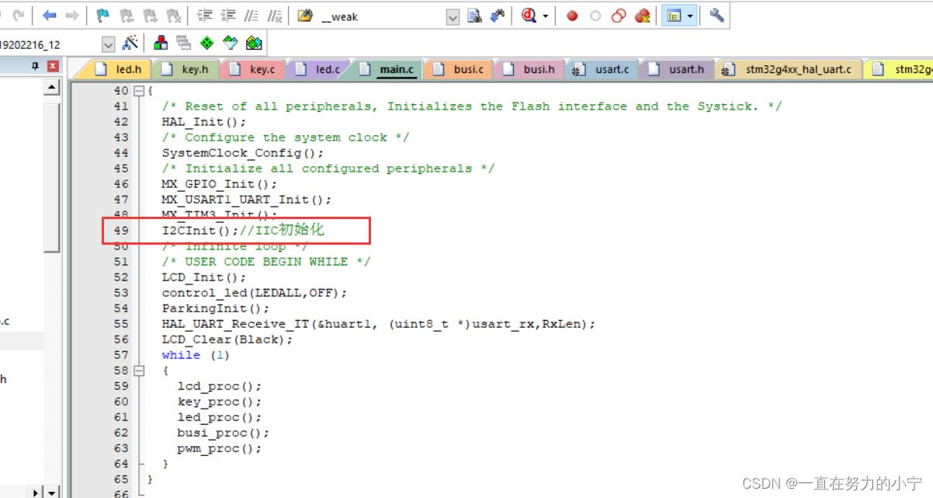Switch to the busi.c tab
This screenshot has width=933, height=498.
click(460, 69)
